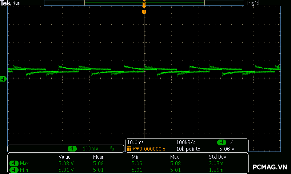Click the channel 4 badge for Min measurement
Image resolution: width=291 pixels, height=174 pixels.
[14, 170]
